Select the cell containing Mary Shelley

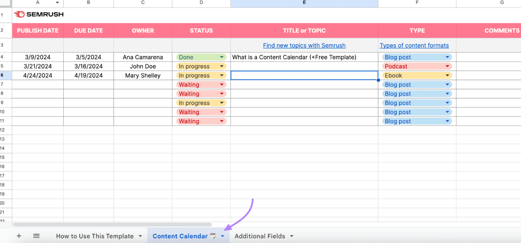tap(143, 75)
